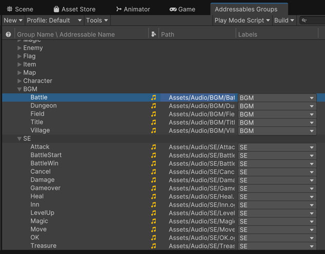The width and height of the screenshot is (325, 254).
Task: Click the music note icon for Heal
Action: coord(154,196)
